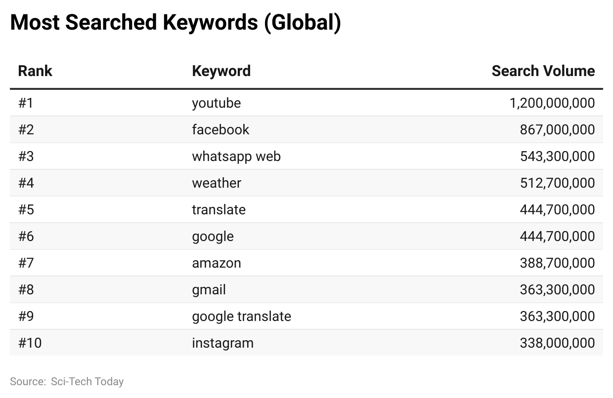Image resolution: width=613 pixels, height=398 pixels.
Task: Select the amazon keyword cell
Action: coord(217,263)
